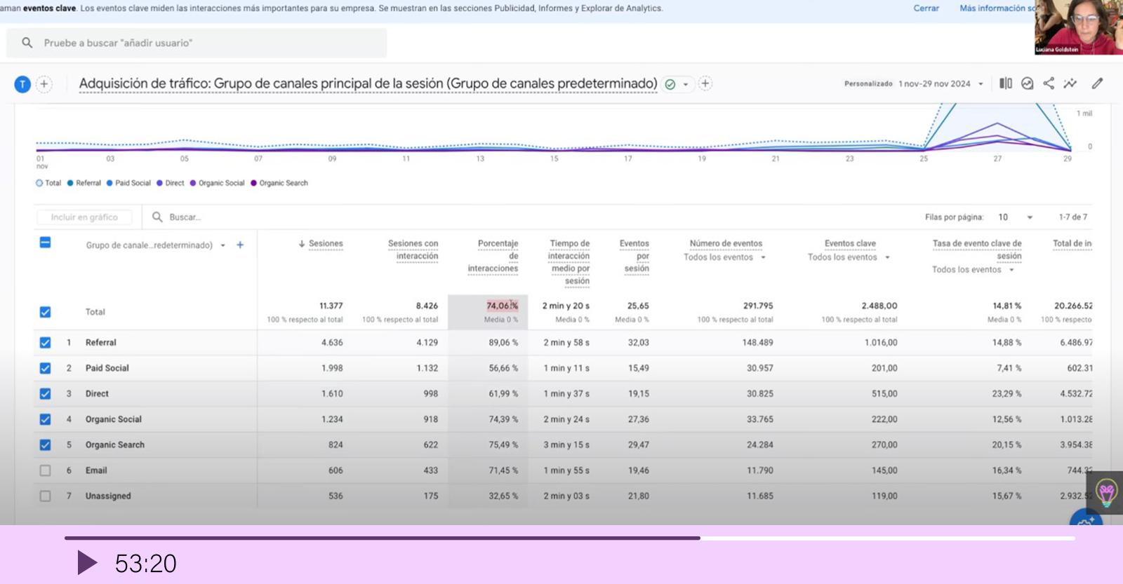Click the Cerrar link in banner
The width and height of the screenshot is (1123, 584).
pos(926,8)
